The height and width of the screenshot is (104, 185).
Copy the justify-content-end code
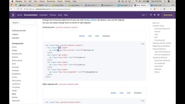coord(143,101)
